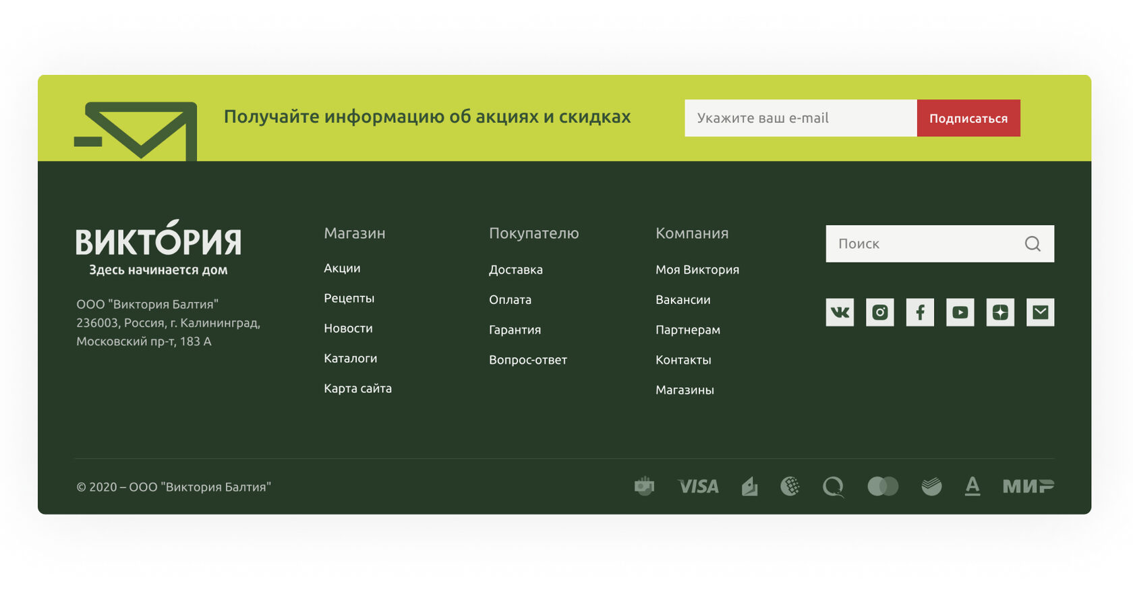Image resolution: width=1133 pixels, height=592 pixels.
Task: Open Карта сайта link
Action: point(357,388)
